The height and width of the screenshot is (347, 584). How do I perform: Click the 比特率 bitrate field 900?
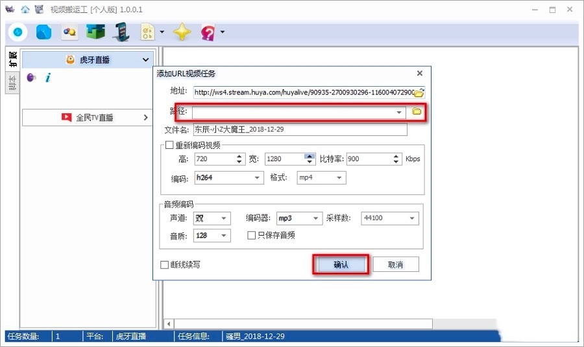click(369, 159)
